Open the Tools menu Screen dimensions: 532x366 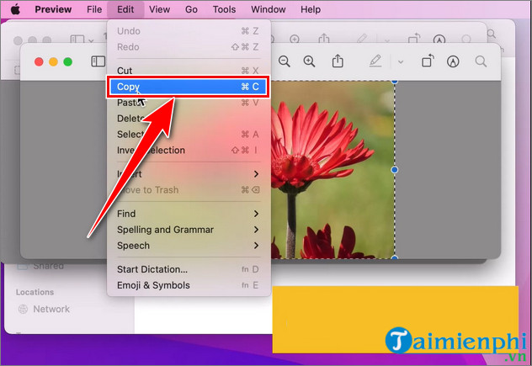pyautogui.click(x=224, y=9)
